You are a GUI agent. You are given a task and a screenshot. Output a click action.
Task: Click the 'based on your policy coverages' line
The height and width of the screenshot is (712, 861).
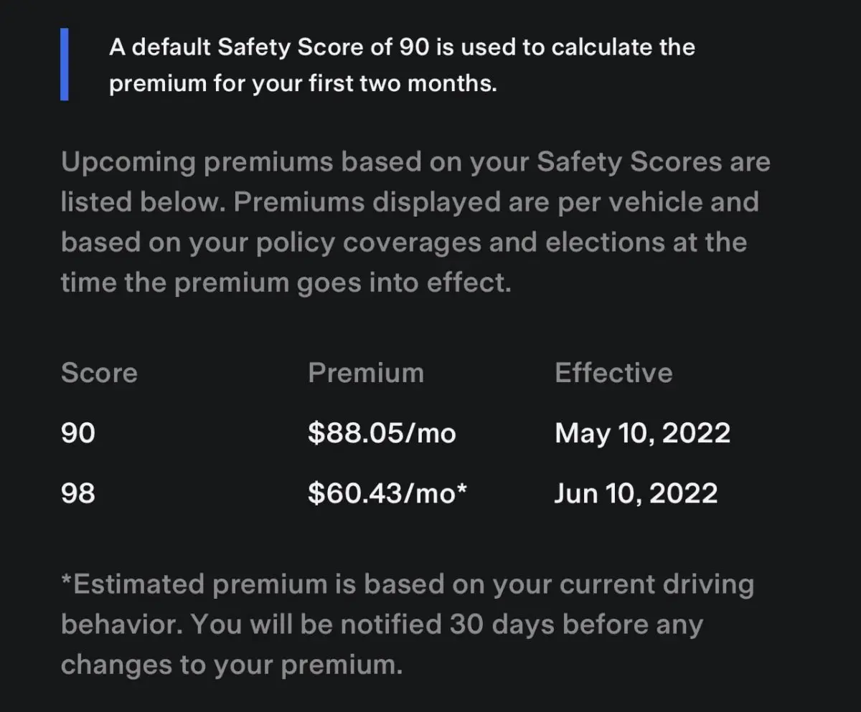pos(403,242)
